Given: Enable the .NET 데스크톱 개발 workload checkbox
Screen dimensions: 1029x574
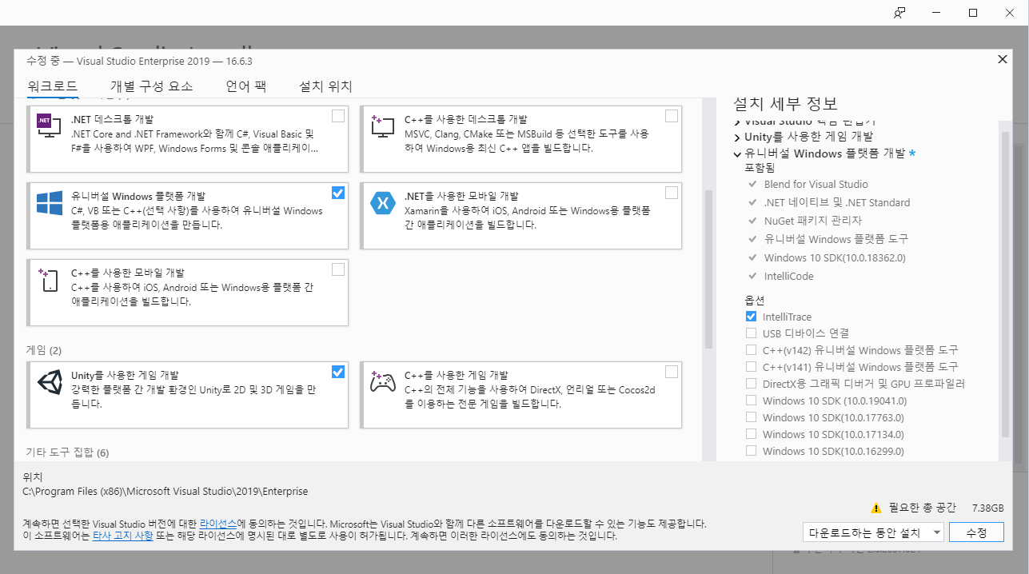Looking at the screenshot, I should [338, 116].
